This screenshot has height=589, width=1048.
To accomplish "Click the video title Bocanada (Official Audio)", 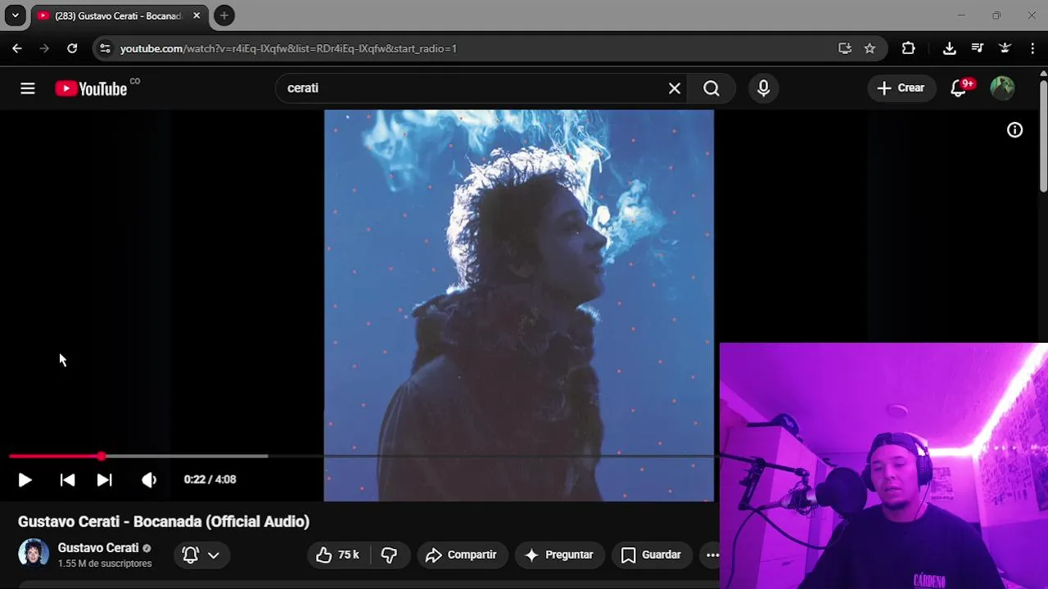I will point(164,521).
